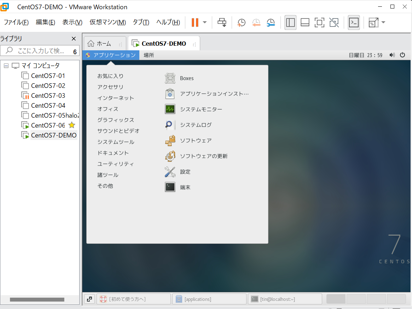
Task: Click the アプリケーション menu button
Action: [x=111, y=55]
